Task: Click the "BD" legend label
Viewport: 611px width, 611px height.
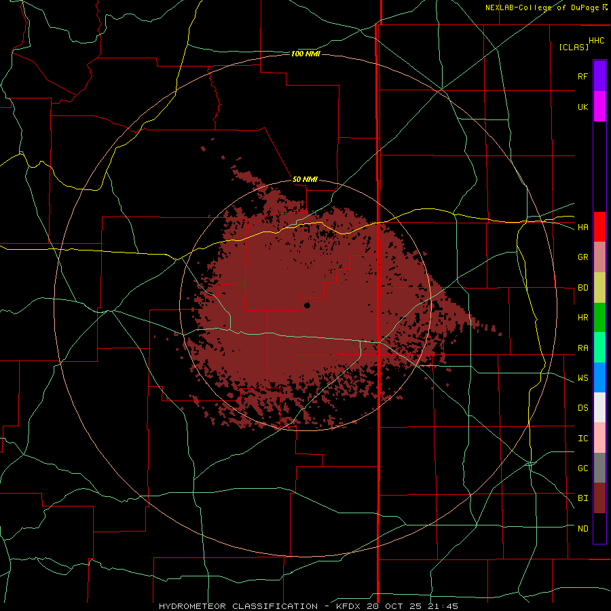Action: [x=582, y=288]
